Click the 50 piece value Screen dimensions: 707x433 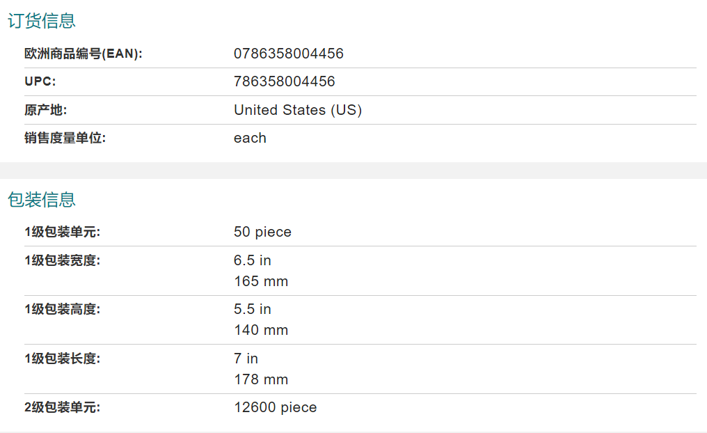point(262,232)
